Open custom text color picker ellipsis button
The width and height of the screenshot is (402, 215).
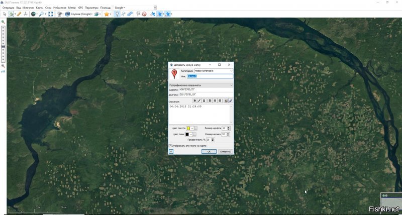(x=195, y=128)
